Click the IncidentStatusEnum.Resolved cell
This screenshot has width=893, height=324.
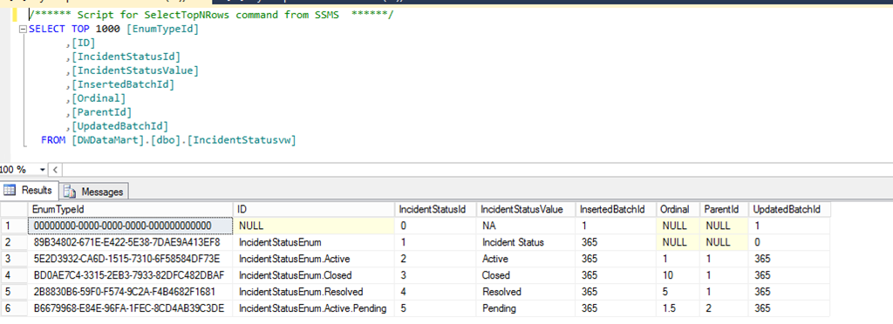(314, 292)
